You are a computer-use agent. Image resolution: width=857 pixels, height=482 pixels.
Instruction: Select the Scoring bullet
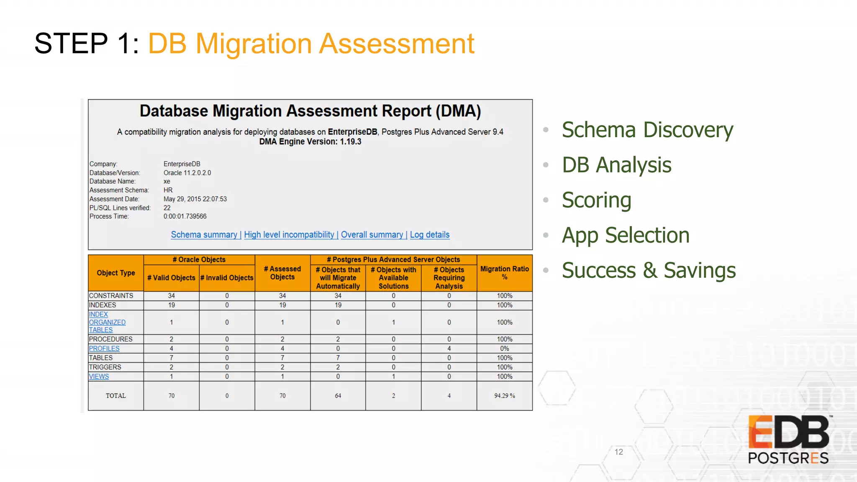click(x=596, y=200)
